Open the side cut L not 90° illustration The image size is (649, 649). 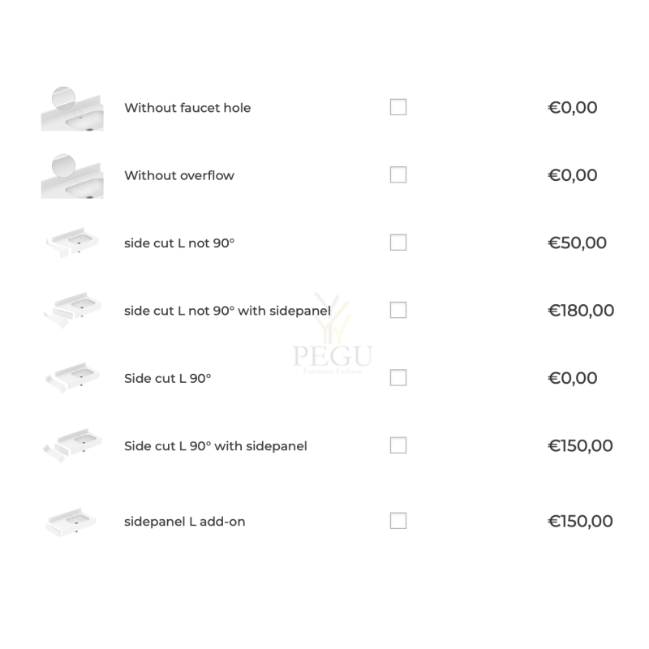(72, 242)
